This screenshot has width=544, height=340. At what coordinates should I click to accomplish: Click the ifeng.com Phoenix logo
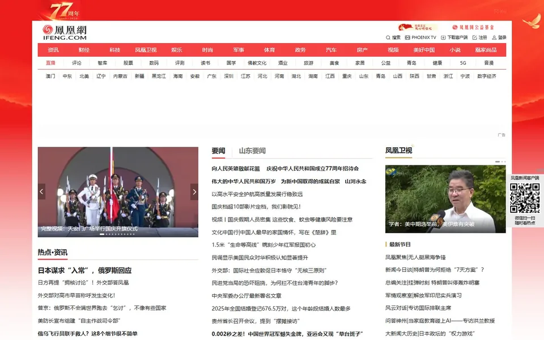[65, 32]
